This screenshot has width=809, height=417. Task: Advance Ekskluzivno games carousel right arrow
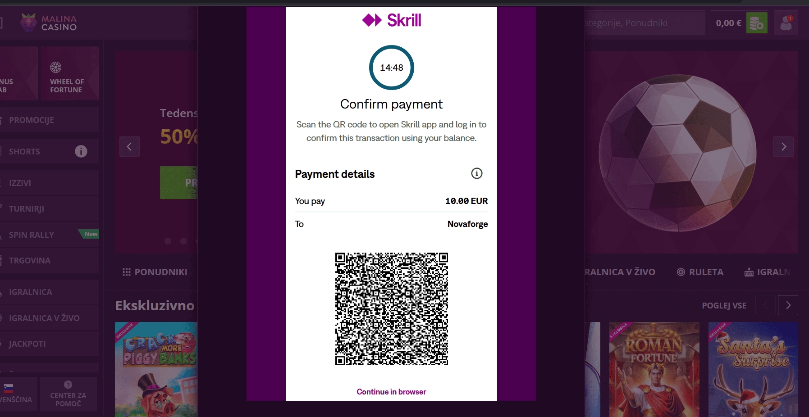[788, 305]
